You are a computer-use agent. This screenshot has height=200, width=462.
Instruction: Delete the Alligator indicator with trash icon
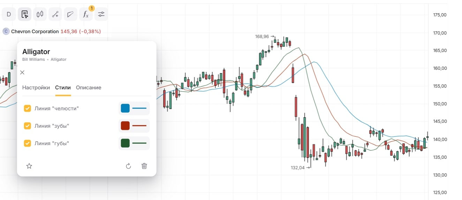tap(144, 166)
